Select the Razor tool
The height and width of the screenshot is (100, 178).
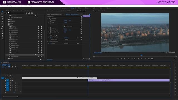(x=2, y=26)
